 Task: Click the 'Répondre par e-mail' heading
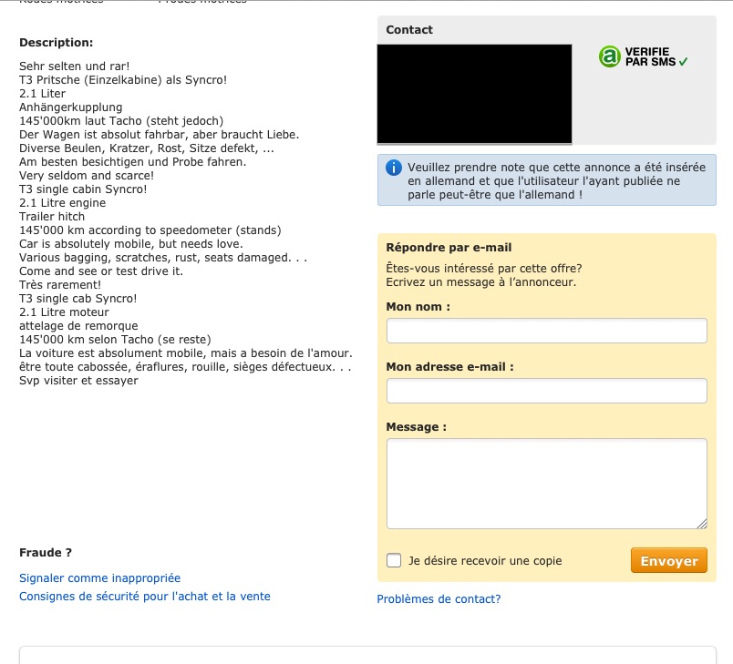(x=449, y=248)
